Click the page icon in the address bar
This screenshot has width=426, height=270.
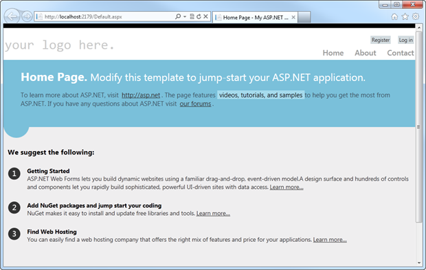(x=39, y=16)
